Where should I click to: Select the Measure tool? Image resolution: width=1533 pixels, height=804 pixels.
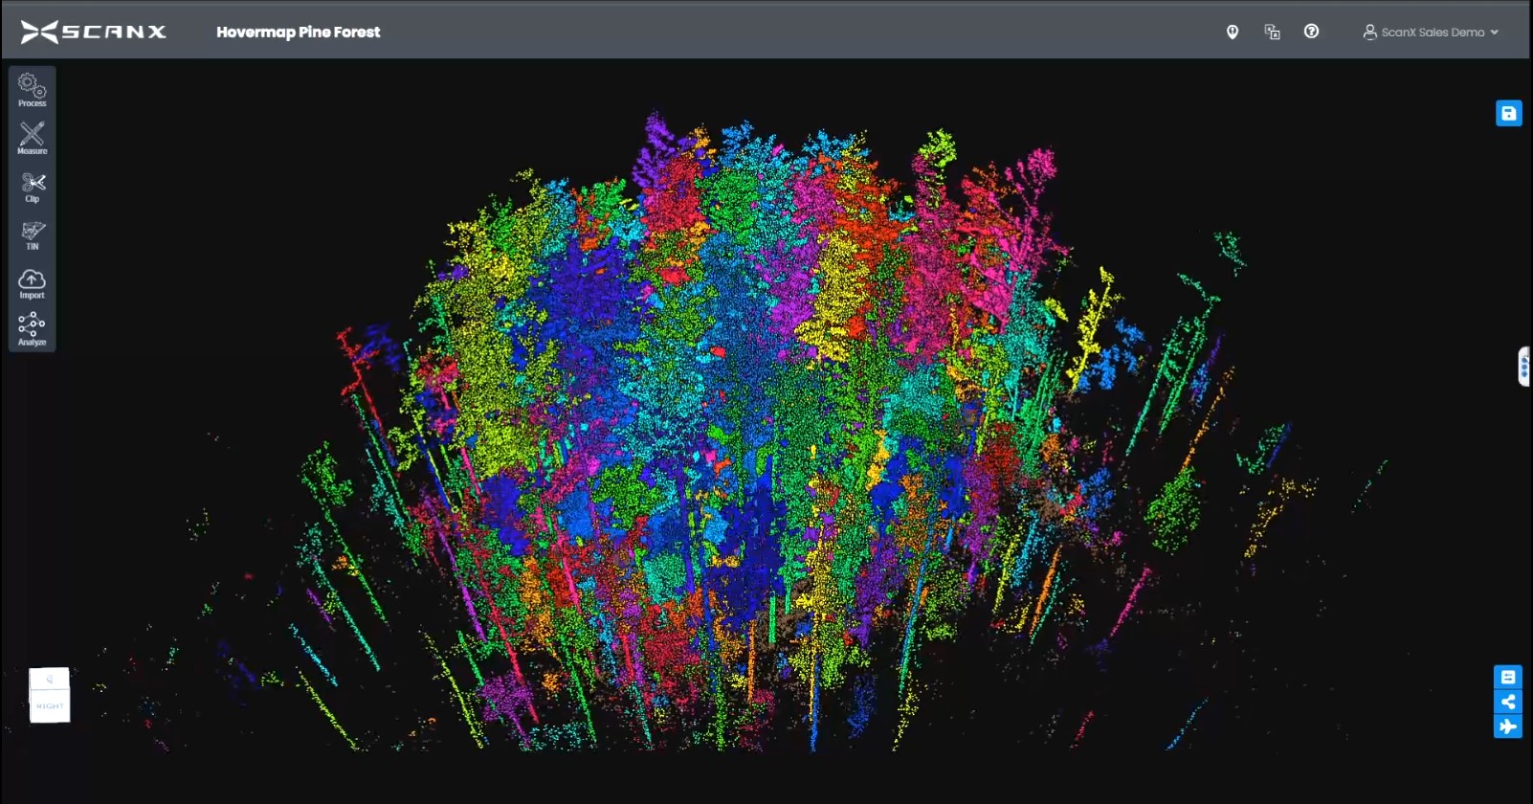tap(32, 138)
